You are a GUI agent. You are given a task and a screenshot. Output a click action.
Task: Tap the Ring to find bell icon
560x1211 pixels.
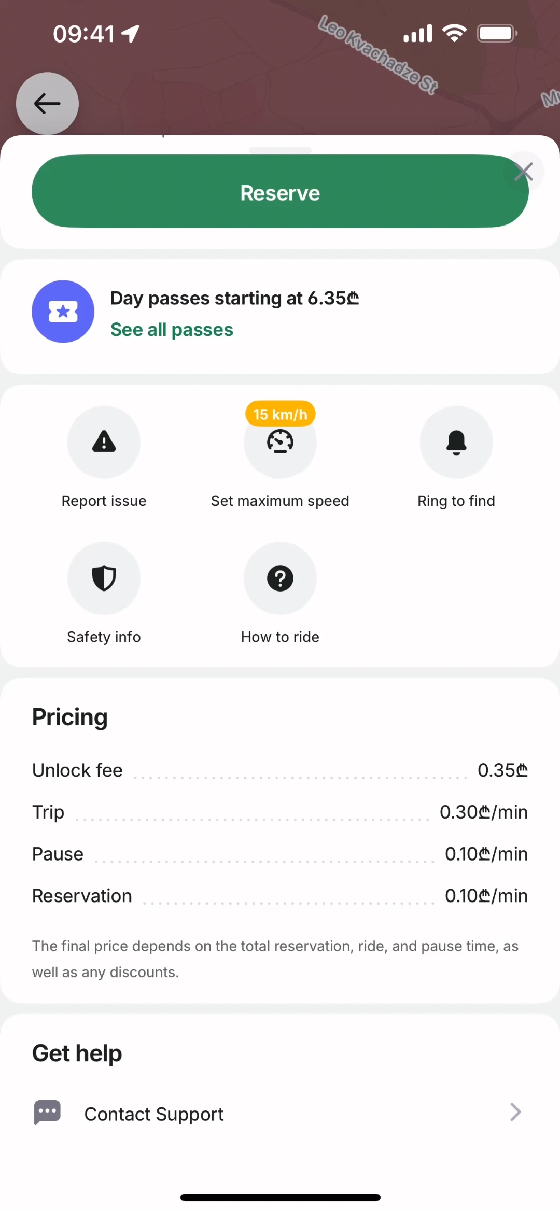(456, 442)
